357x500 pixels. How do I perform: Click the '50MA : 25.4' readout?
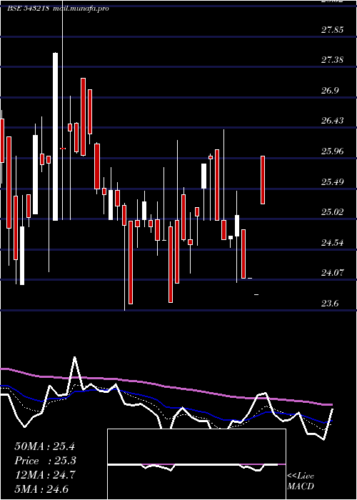44,446
